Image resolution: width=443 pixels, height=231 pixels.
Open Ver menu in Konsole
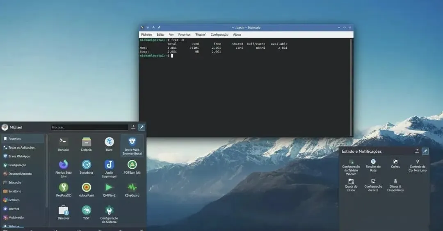pyautogui.click(x=171, y=34)
